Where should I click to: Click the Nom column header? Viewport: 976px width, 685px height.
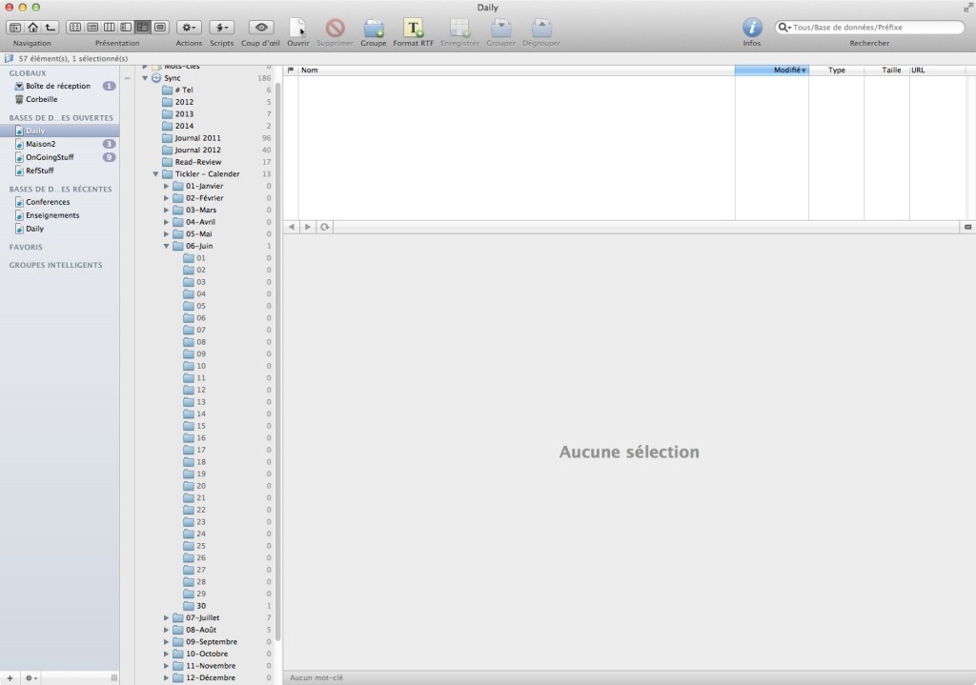point(515,71)
